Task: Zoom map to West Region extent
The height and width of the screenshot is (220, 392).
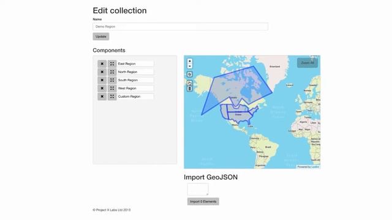Action: (x=112, y=88)
